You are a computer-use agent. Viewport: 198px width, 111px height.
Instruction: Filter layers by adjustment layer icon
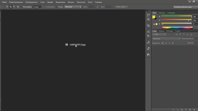pos(180,35)
